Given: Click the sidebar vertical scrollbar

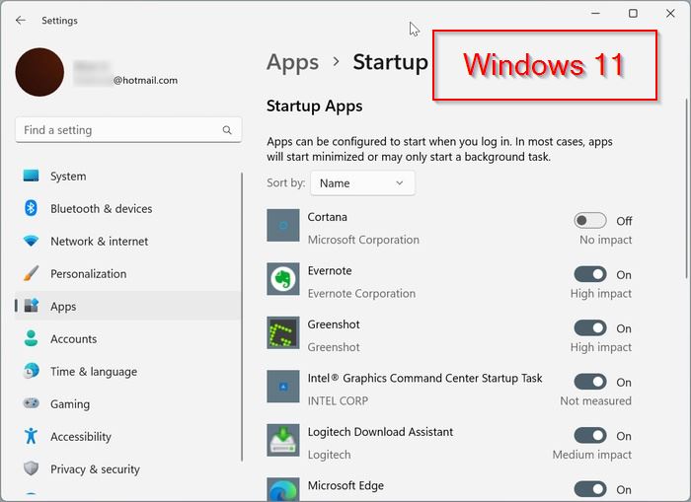Looking at the screenshot, I should 242,317.
